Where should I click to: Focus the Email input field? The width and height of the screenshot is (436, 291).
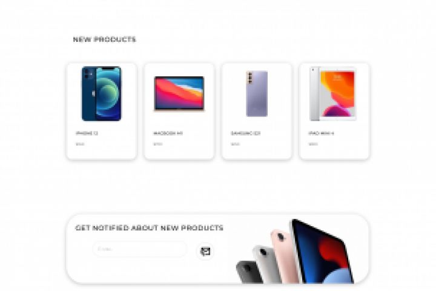(x=140, y=249)
